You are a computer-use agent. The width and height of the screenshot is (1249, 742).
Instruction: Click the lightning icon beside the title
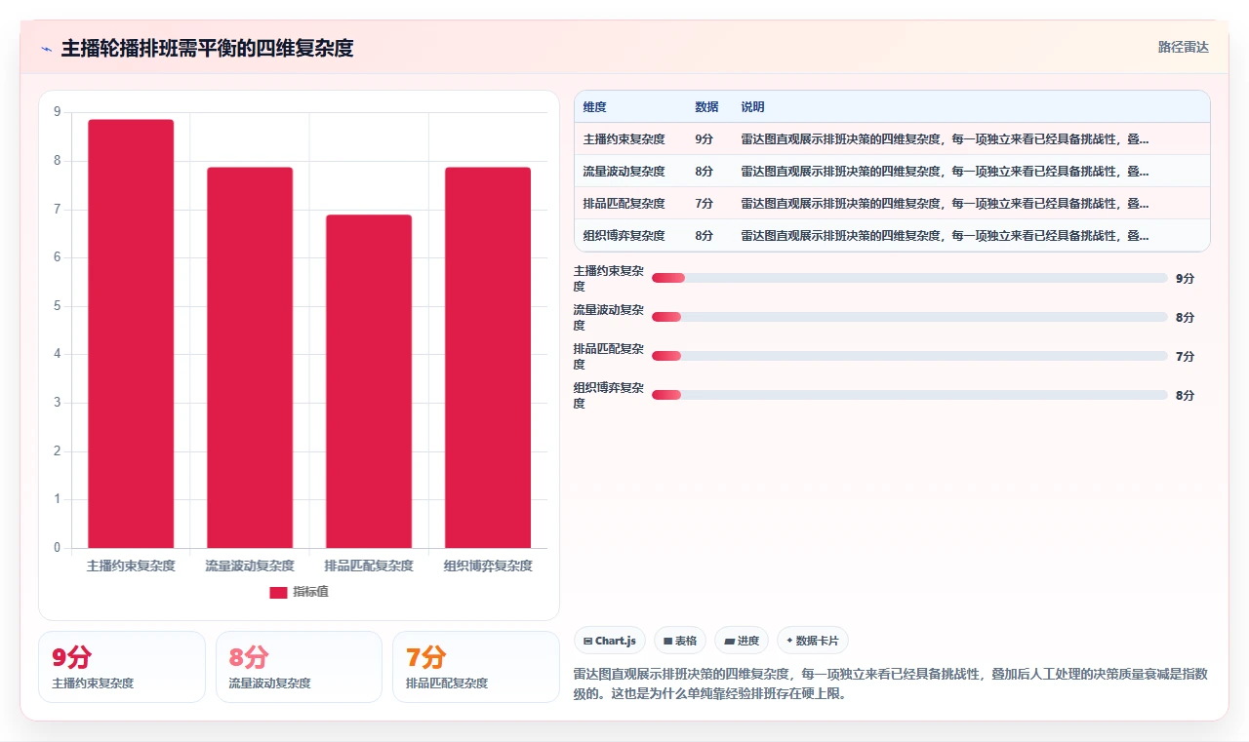click(46, 49)
